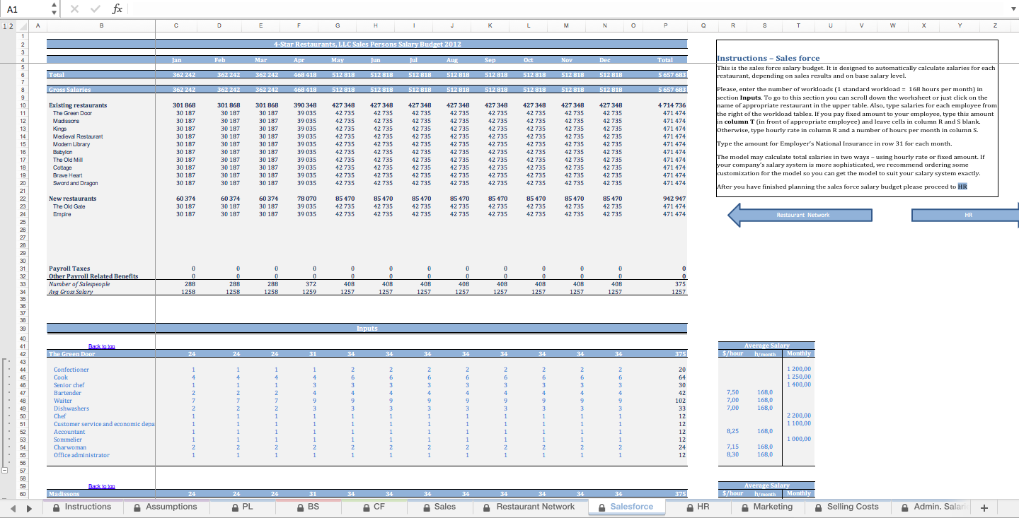Viewport: 1019px width, 518px height.
Task: Select the Office administrator label
Action: click(81, 455)
